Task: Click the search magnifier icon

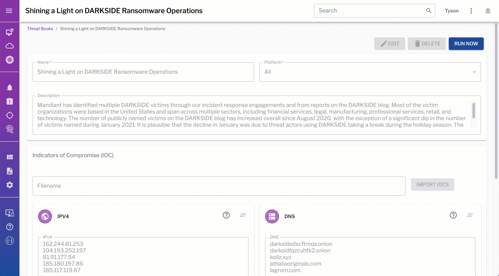Action: pos(429,11)
